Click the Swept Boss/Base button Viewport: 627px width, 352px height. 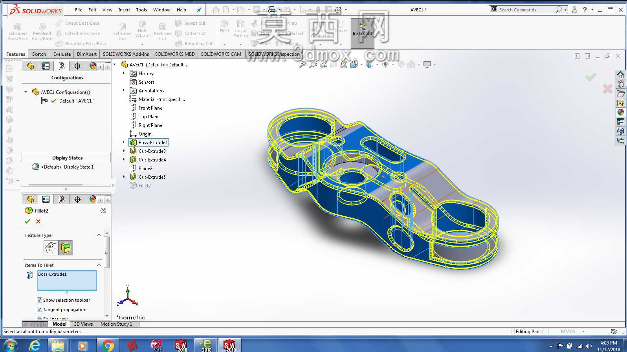[x=78, y=23]
